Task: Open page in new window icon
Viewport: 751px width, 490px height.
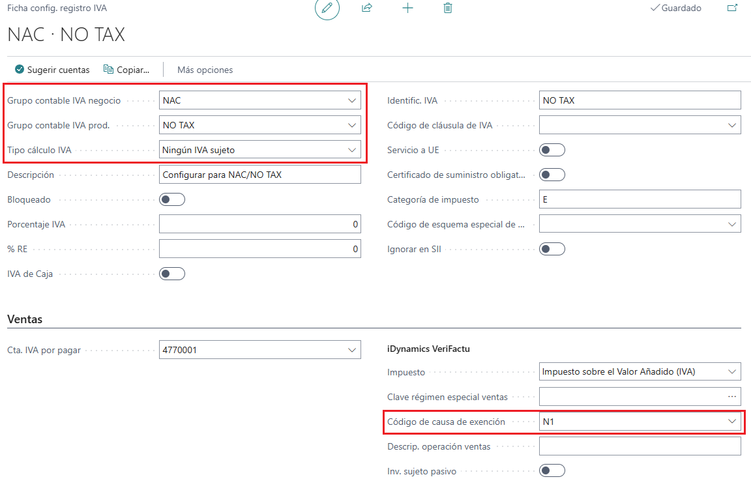Action: coord(732,8)
